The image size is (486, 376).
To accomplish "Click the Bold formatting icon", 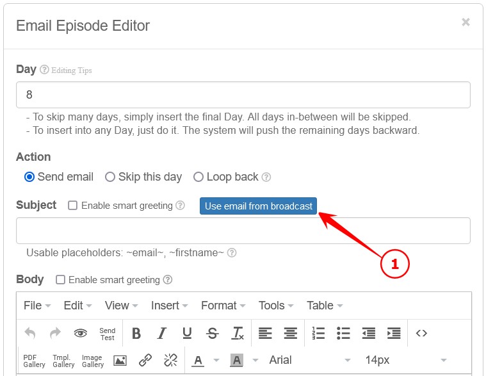I will click(x=136, y=333).
